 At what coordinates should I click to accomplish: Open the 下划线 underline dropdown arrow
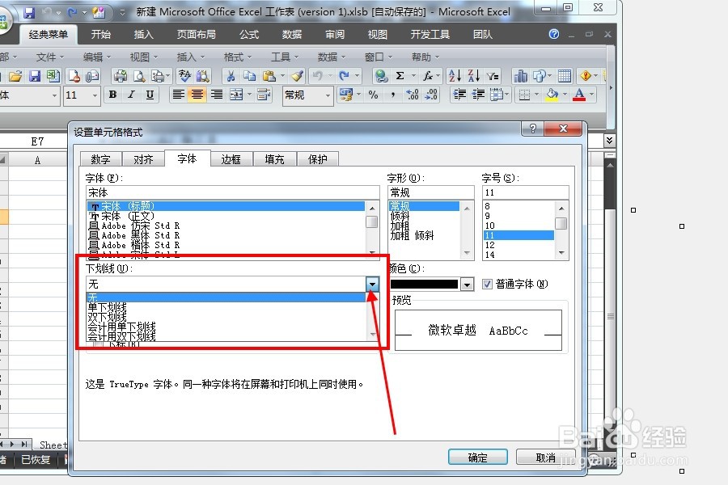coord(372,284)
